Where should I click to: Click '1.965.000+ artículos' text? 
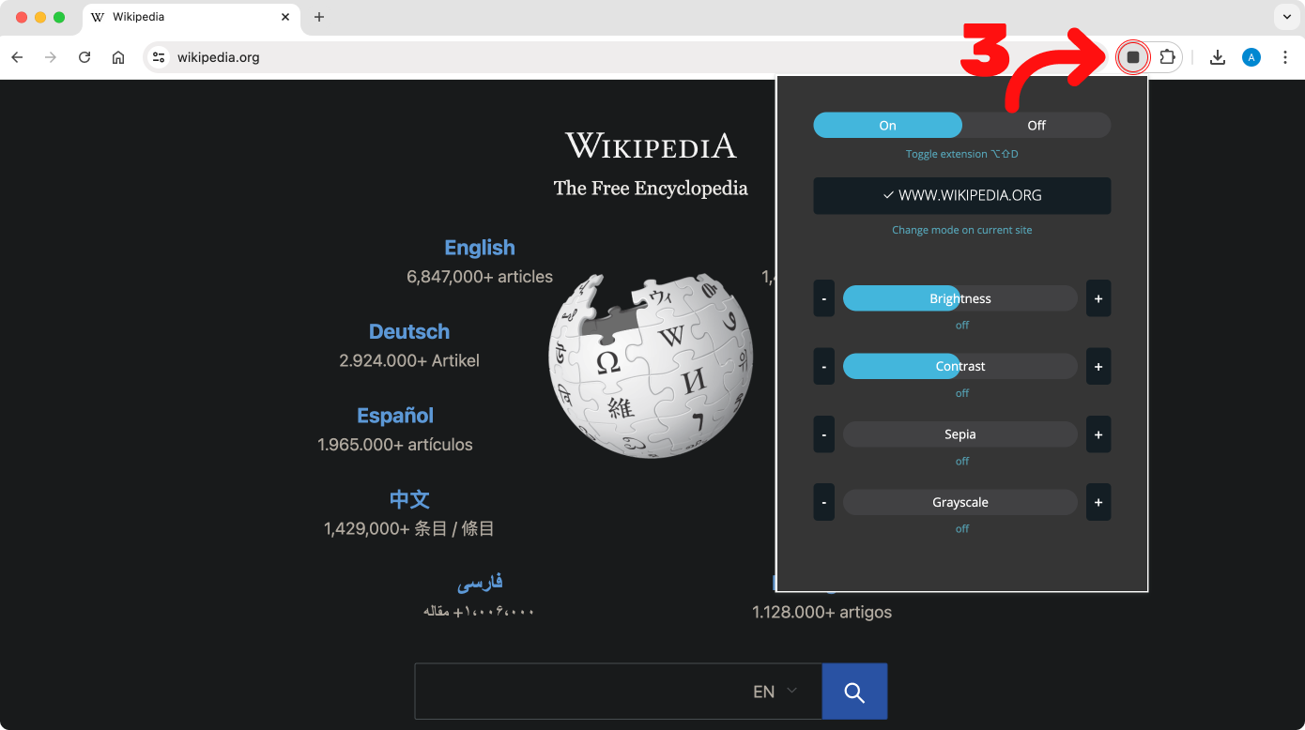pyautogui.click(x=395, y=444)
